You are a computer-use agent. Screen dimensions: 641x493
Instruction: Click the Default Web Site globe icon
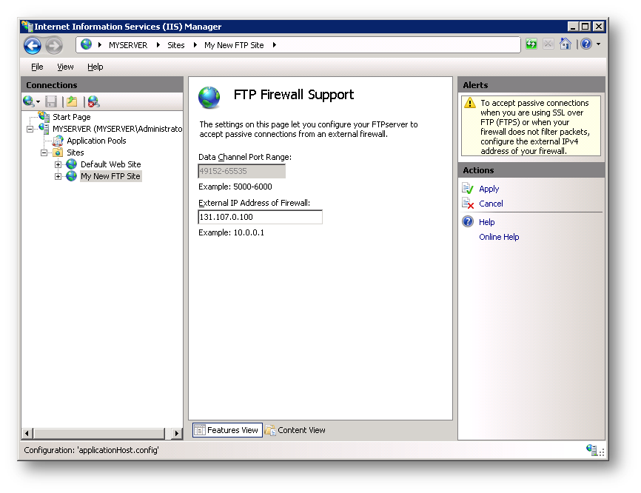pos(72,164)
